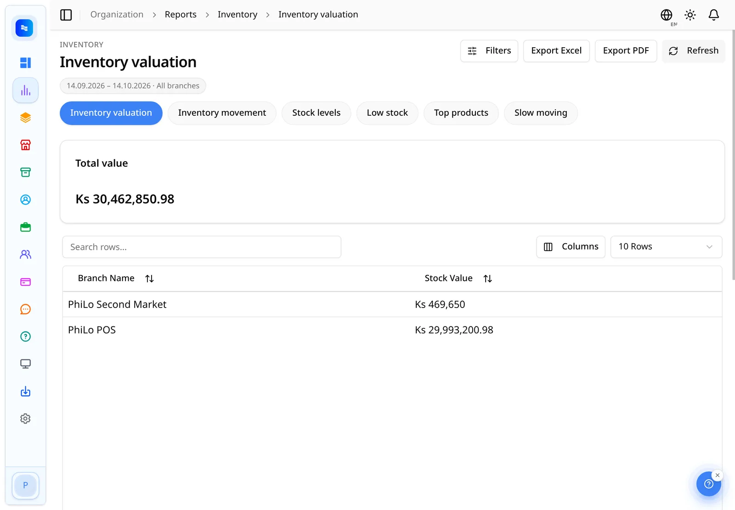The height and width of the screenshot is (510, 735).
Task: Open the dashboard icon in sidebar
Action: click(26, 63)
